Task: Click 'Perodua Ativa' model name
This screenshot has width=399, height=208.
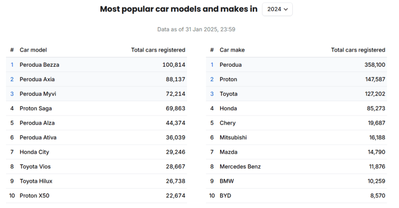Action: point(38,137)
